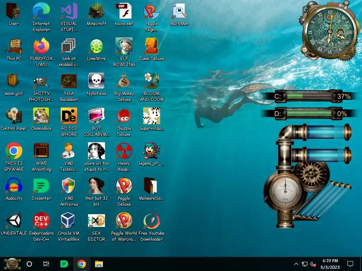Click the Cortana search circle
The image size is (362, 271).
pos(29,264)
